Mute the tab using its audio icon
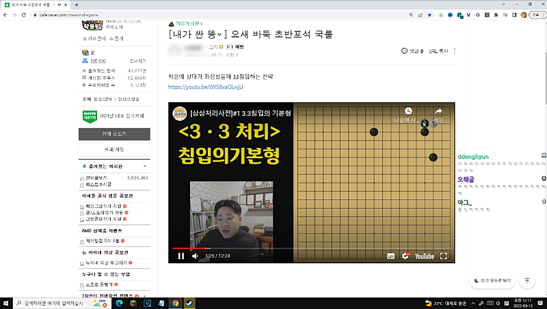The image size is (547, 309). pyautogui.click(x=59, y=5)
